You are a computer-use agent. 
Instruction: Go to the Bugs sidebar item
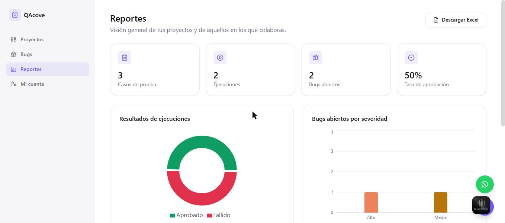pyautogui.click(x=47, y=54)
